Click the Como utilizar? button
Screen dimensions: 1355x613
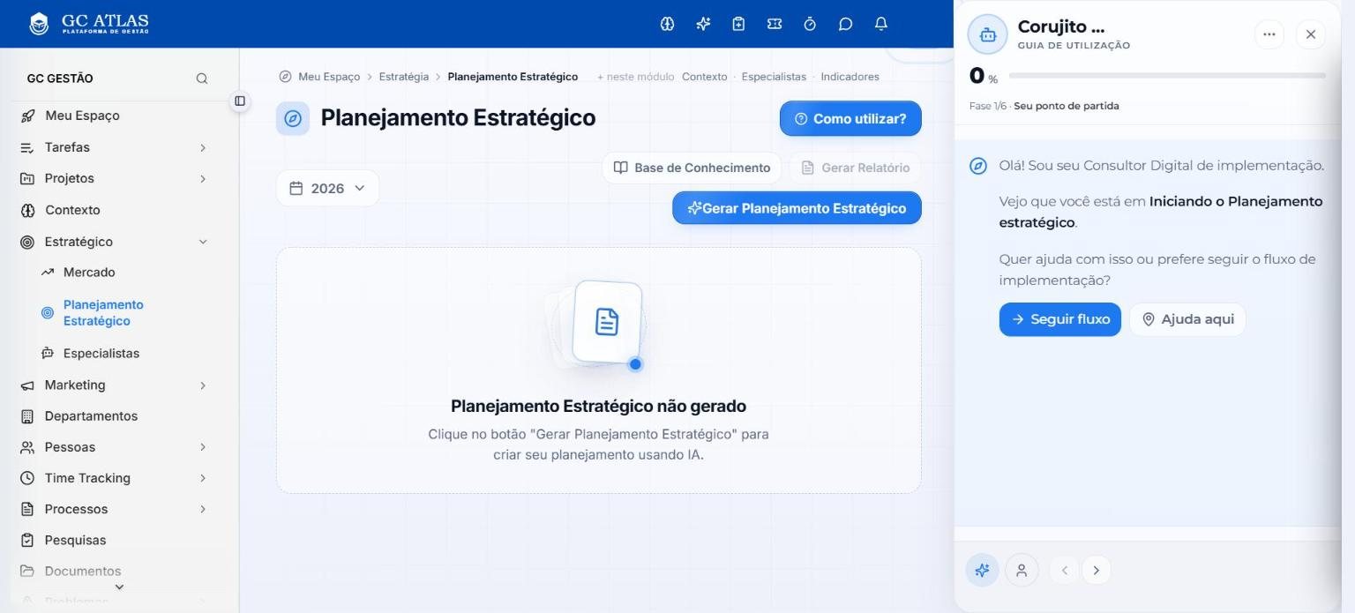pyautogui.click(x=850, y=118)
